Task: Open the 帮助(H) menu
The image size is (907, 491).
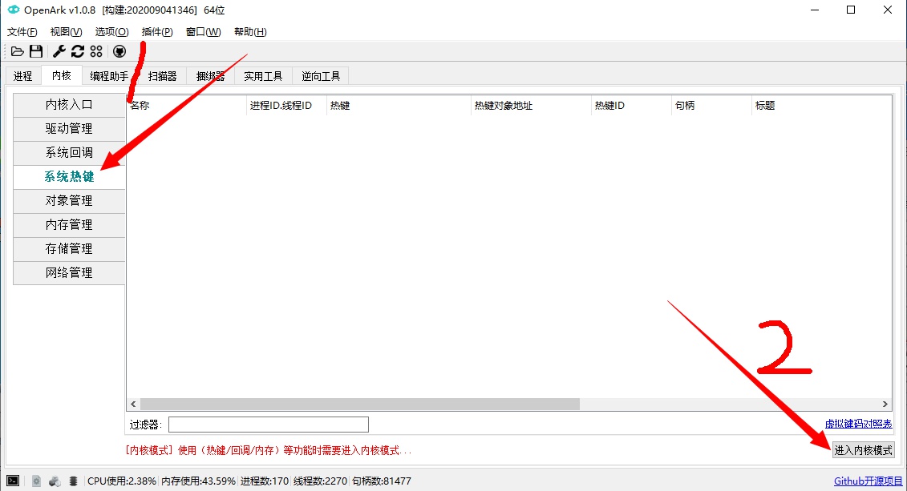Action: pyautogui.click(x=249, y=31)
